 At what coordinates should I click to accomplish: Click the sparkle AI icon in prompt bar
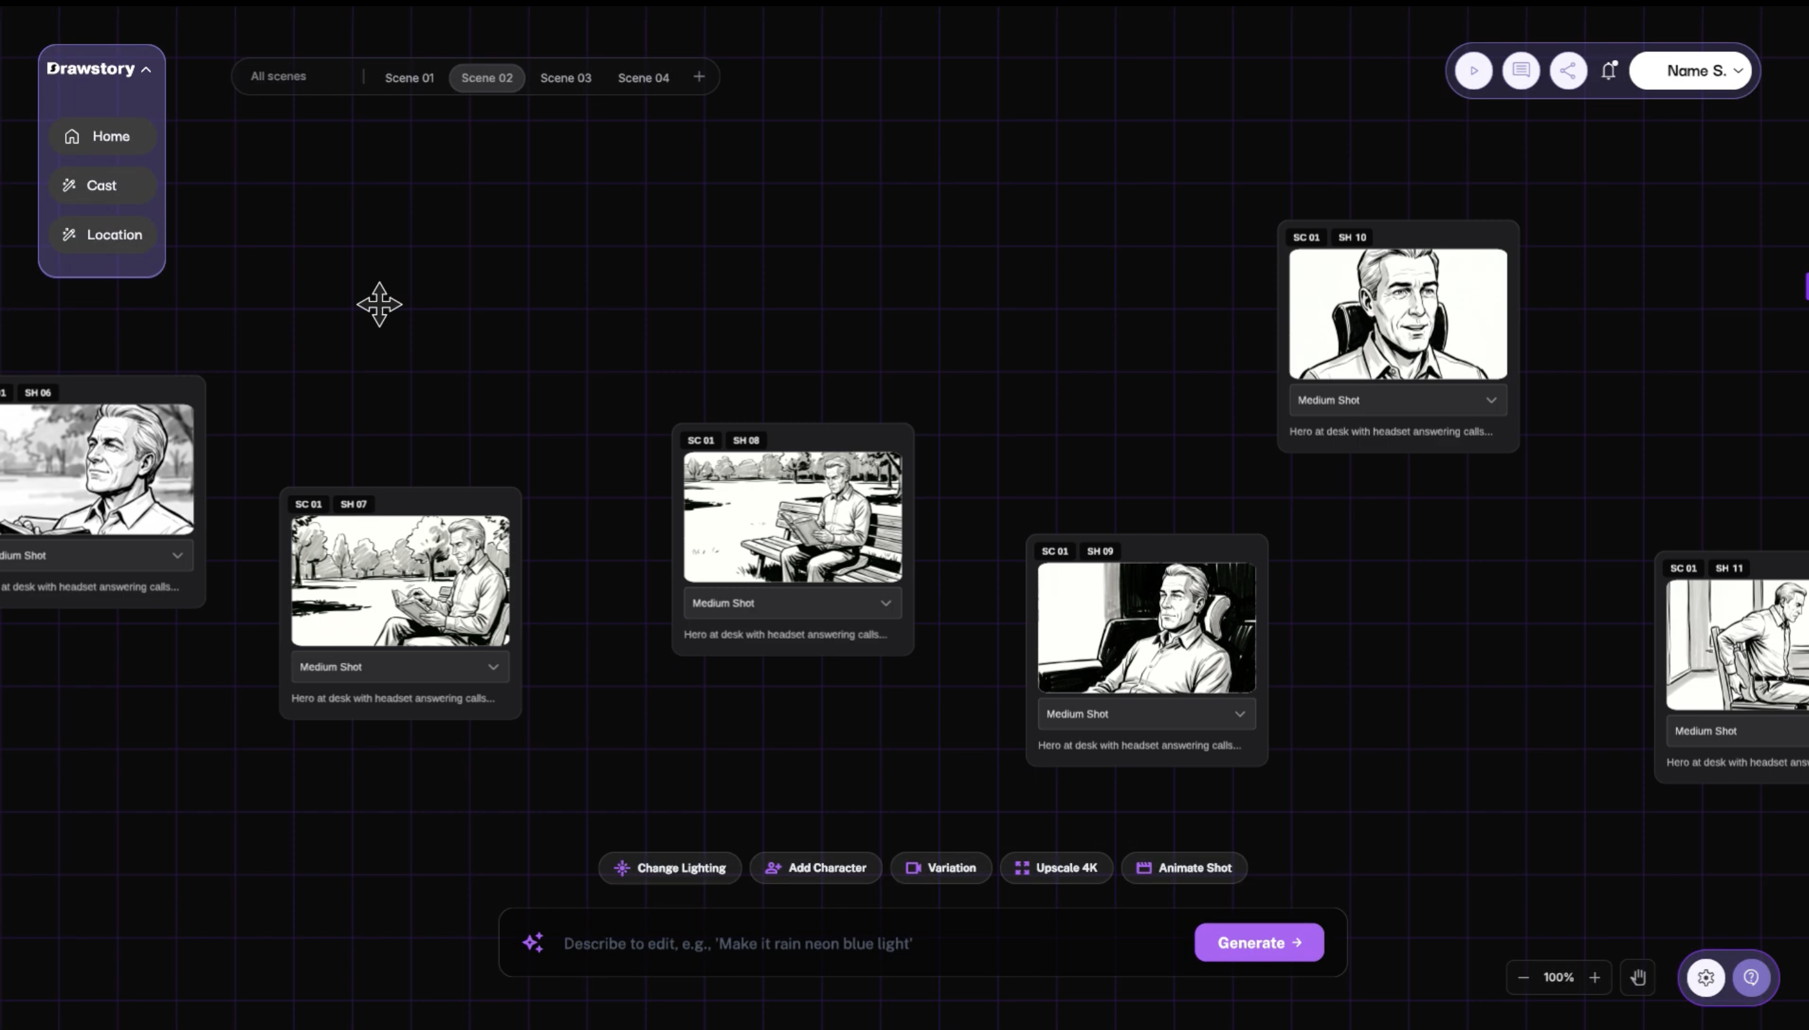[534, 943]
